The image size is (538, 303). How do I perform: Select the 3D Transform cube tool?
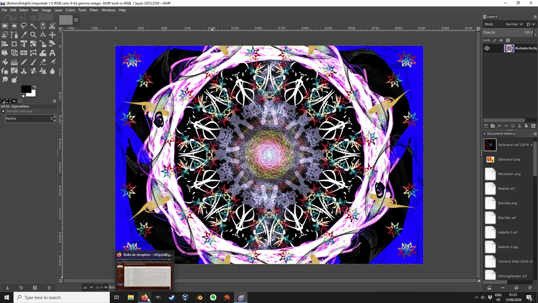click(x=14, y=53)
